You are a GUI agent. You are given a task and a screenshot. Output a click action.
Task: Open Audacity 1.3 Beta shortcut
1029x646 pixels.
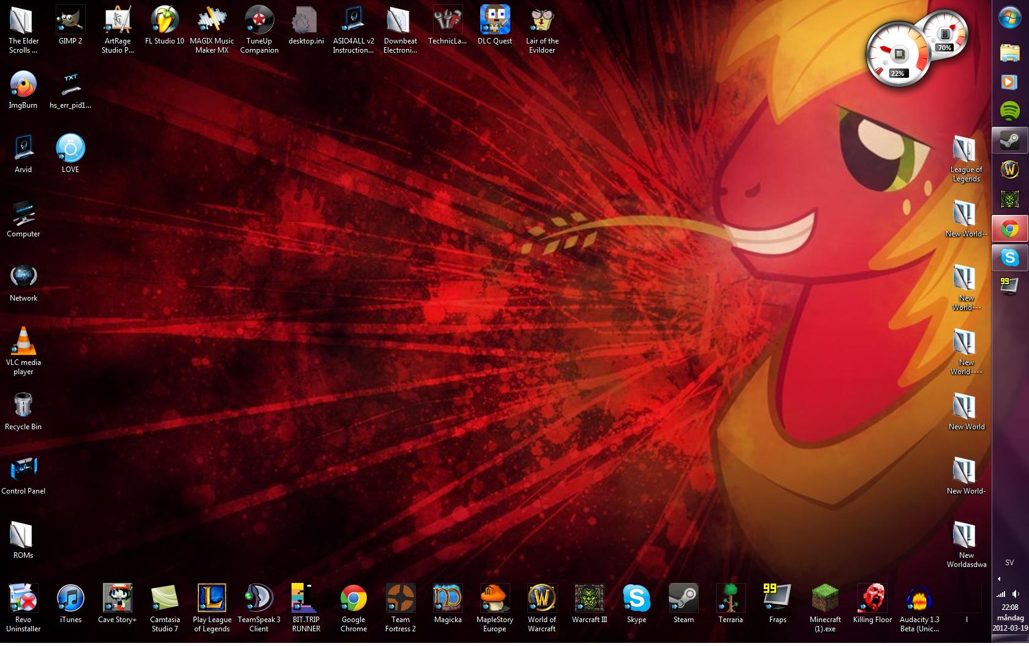pyautogui.click(x=919, y=609)
